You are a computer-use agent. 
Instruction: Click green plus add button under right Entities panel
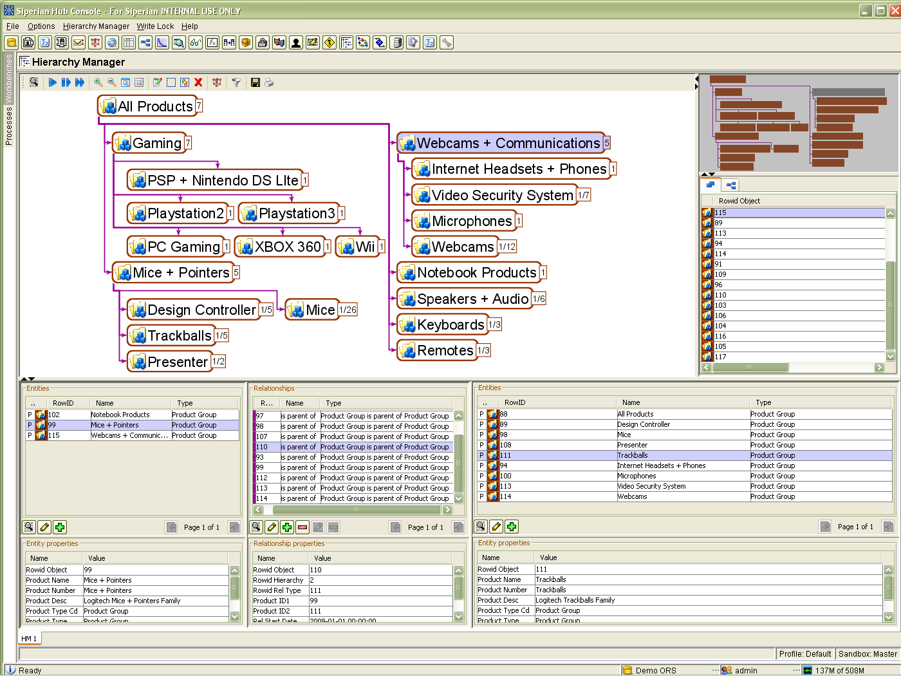click(x=512, y=527)
